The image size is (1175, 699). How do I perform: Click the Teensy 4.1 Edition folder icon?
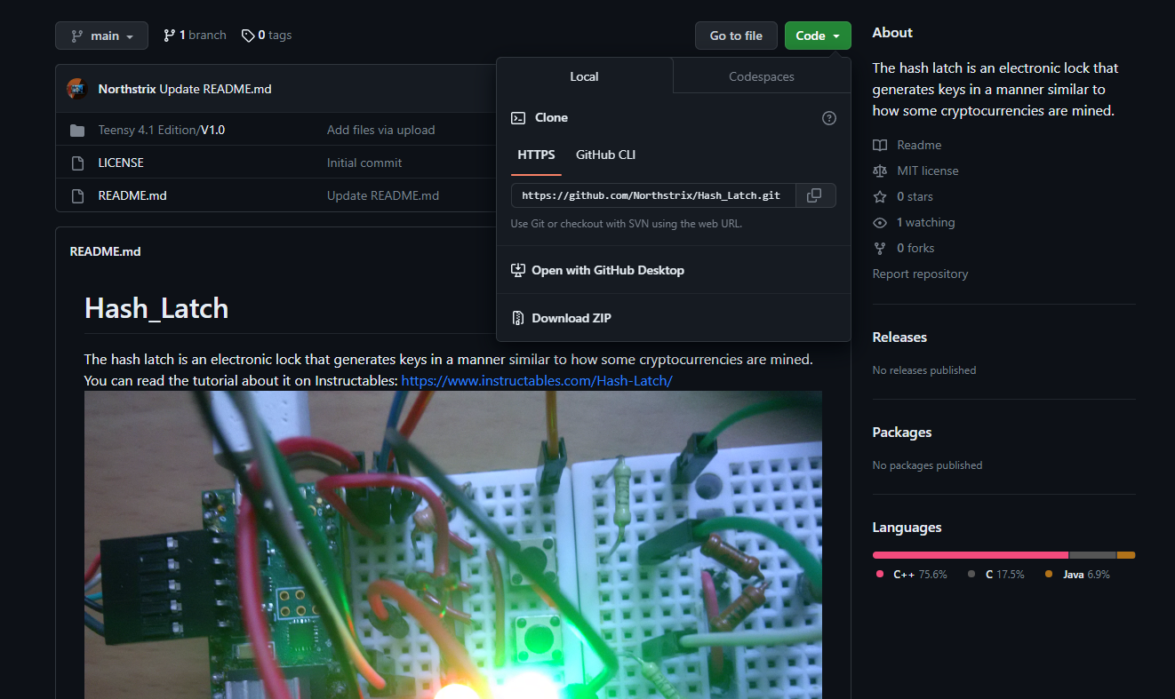click(77, 131)
